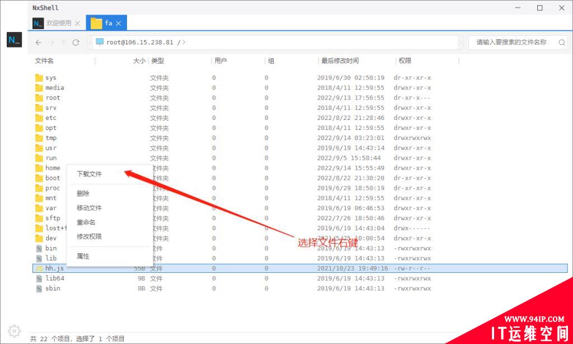This screenshot has height=344, width=573.
Task: Choose 移动文件 from context menu
Action: point(89,208)
